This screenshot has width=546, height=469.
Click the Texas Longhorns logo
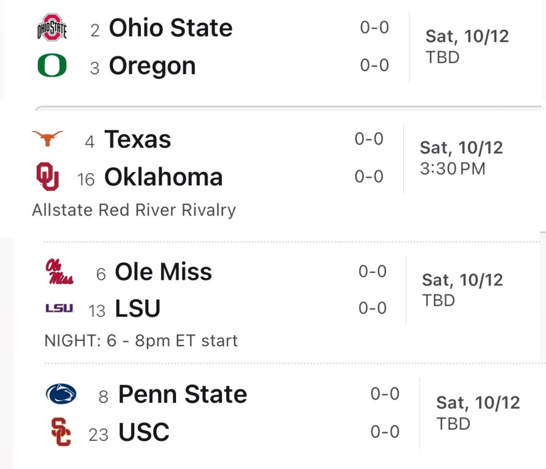pyautogui.click(x=47, y=138)
